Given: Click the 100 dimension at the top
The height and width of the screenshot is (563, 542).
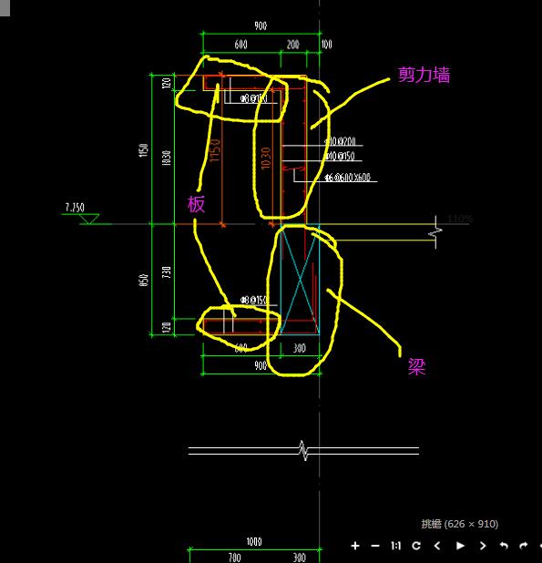Looking at the screenshot, I should [x=326, y=44].
